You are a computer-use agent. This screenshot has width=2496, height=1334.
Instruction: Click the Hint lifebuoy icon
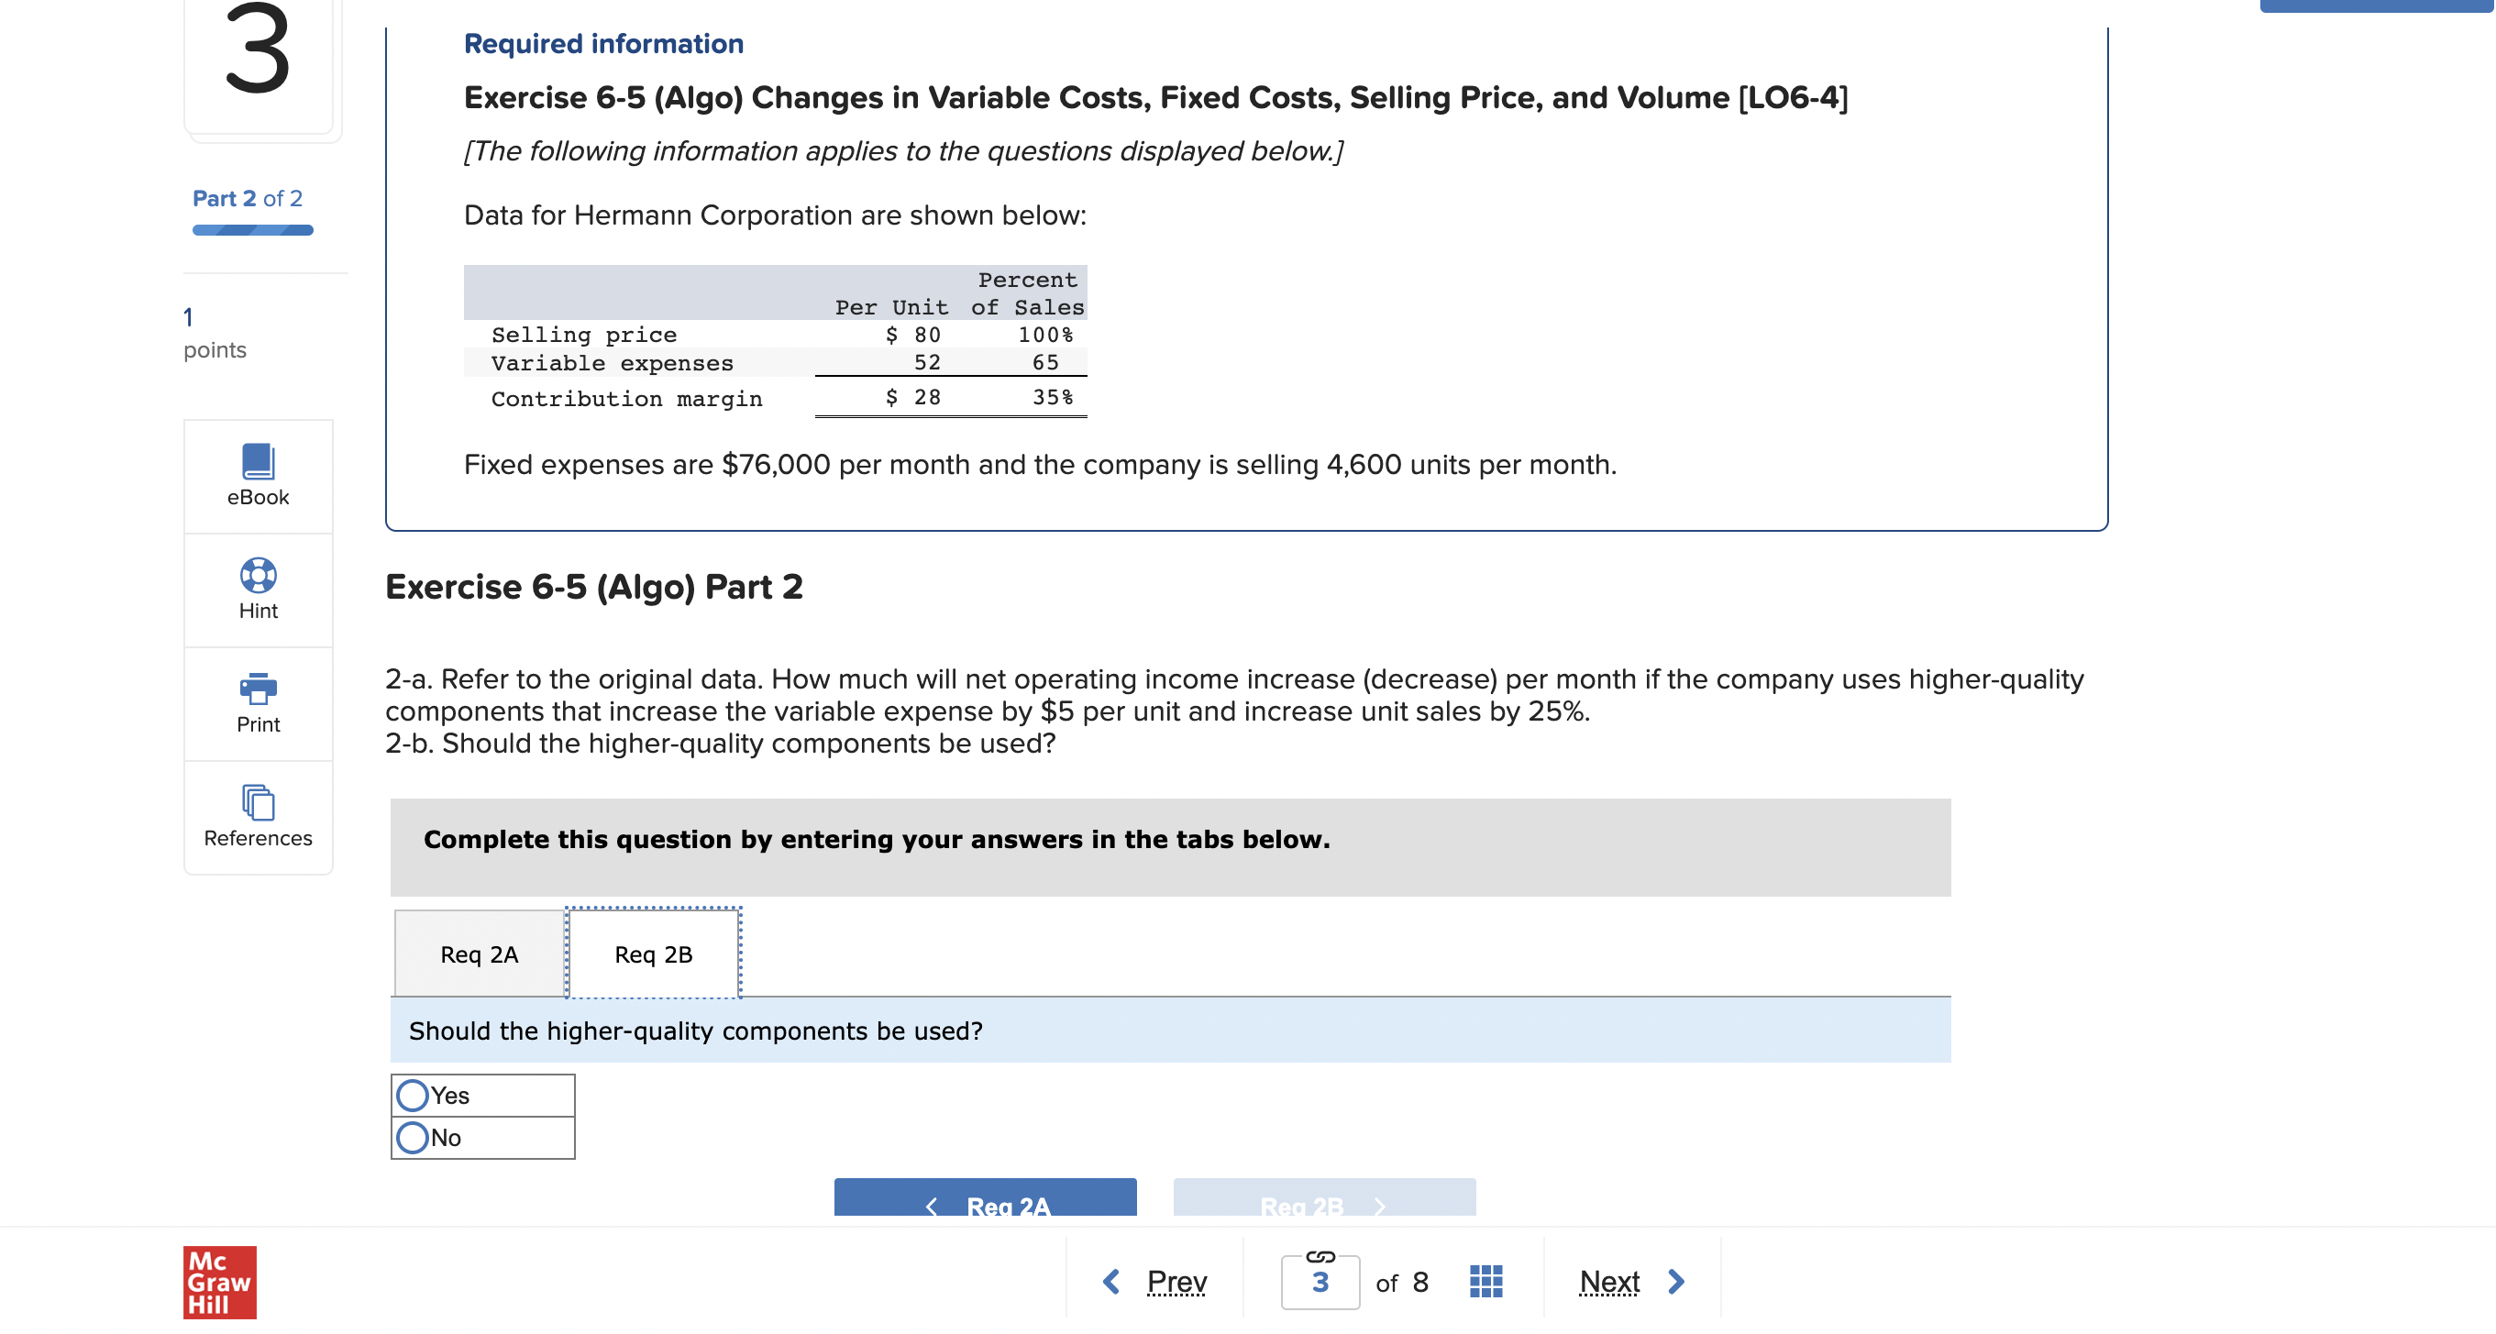pyautogui.click(x=258, y=575)
